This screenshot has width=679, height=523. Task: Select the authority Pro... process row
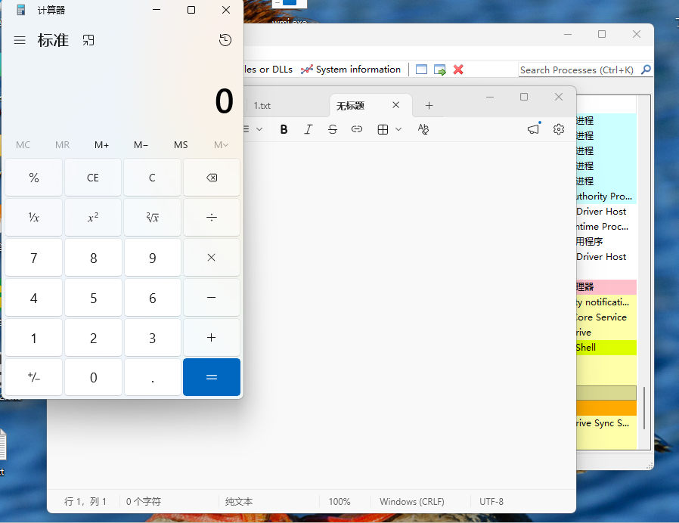coord(606,197)
